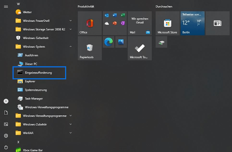Screen dimensions: 232x152
Task: Open OneNote in the Office apps tile
Action: (x=123, y=23)
